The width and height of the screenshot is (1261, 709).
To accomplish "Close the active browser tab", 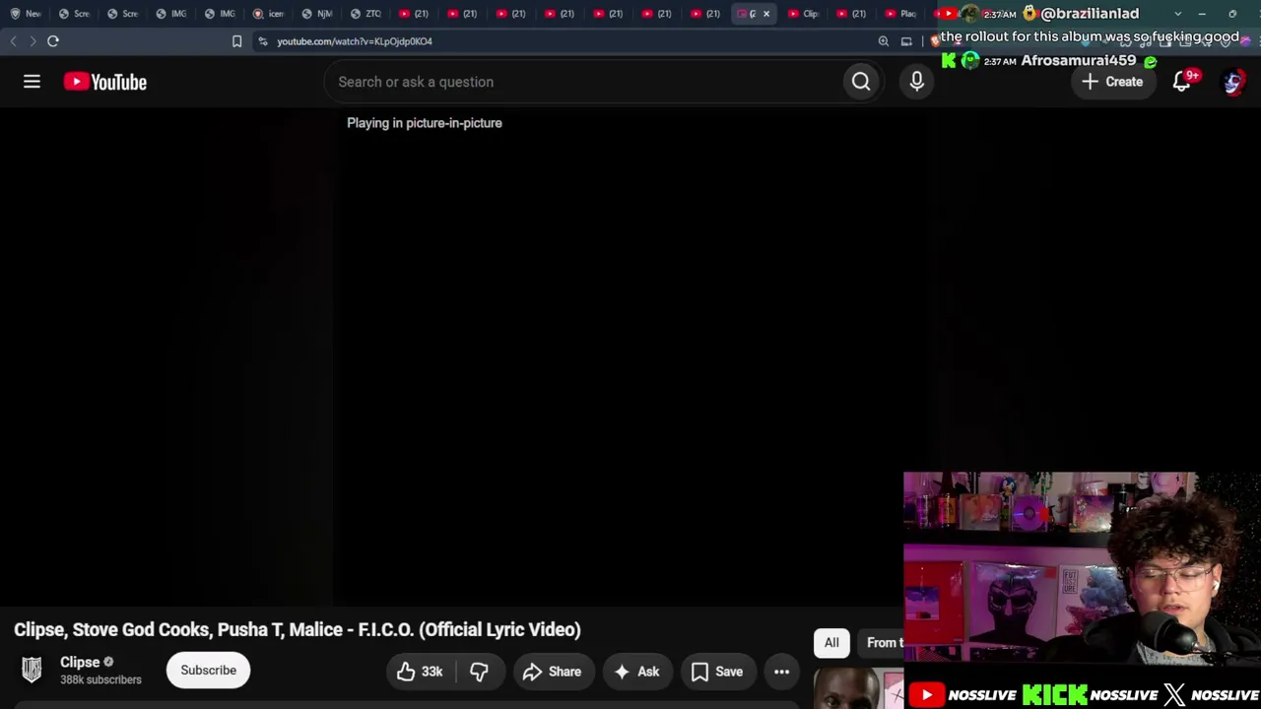I will (766, 14).
